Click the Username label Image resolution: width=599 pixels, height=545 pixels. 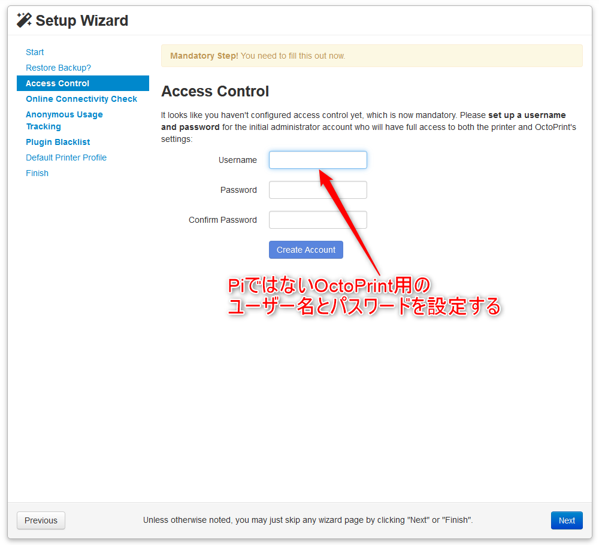(x=238, y=160)
